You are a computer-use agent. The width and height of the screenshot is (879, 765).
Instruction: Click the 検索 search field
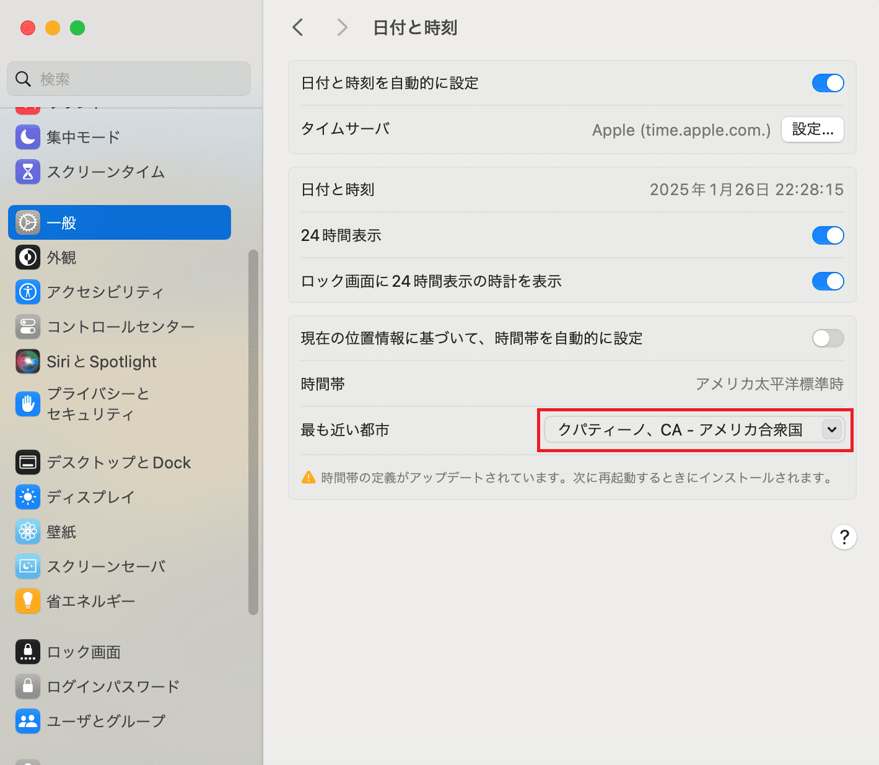pos(129,79)
